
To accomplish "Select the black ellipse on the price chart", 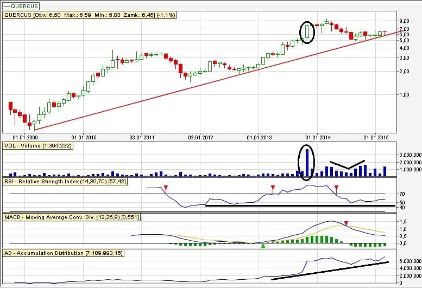I will point(308,33).
